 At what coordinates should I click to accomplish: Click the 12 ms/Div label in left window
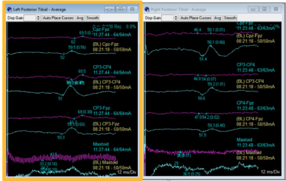tap(127, 172)
